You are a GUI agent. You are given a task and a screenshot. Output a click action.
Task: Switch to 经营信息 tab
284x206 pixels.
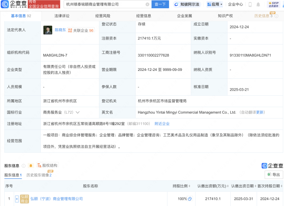(144, 16)
